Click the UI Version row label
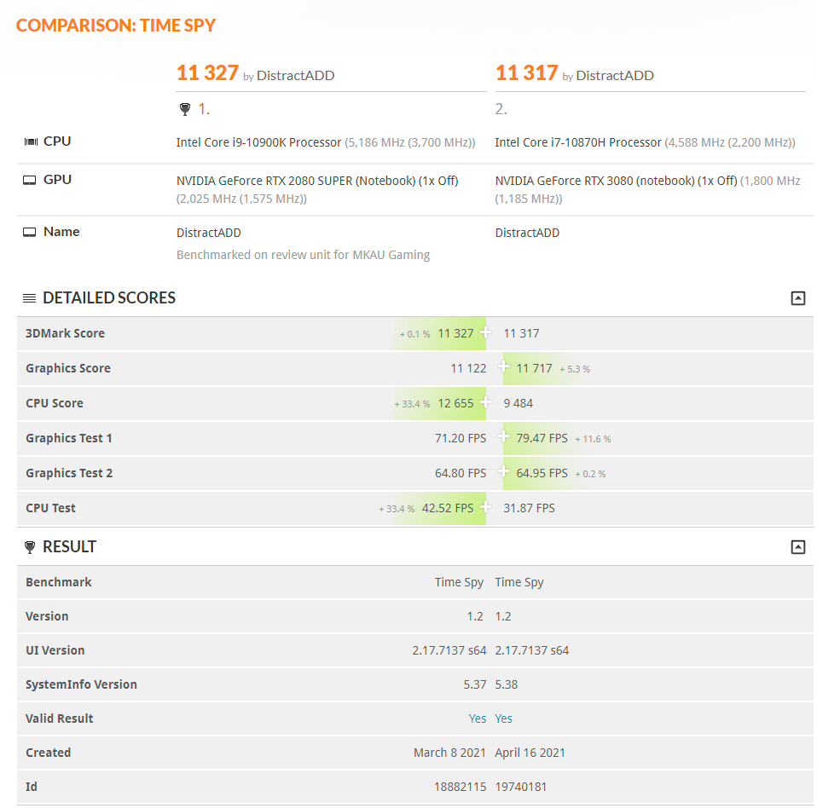Image resolution: width=817 pixels, height=808 pixels. coord(55,650)
